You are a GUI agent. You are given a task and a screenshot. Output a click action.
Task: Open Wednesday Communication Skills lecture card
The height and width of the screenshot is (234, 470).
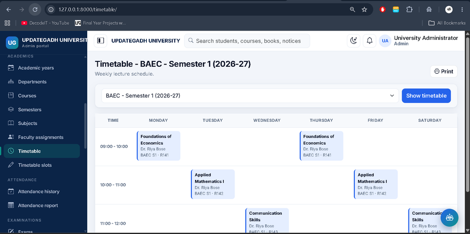(x=267, y=221)
